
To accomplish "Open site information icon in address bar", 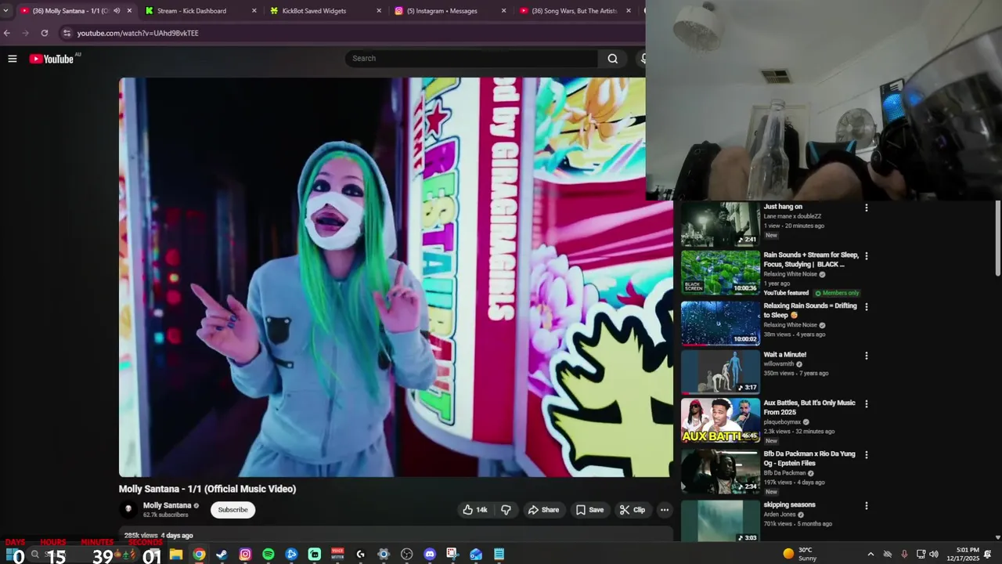I will click(x=67, y=33).
